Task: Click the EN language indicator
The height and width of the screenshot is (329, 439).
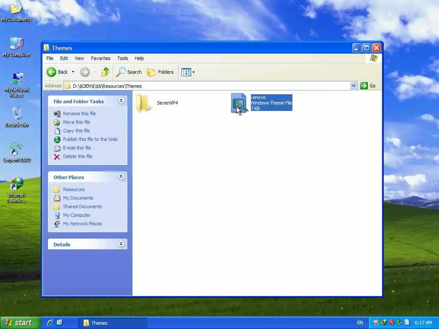Action: point(360,323)
